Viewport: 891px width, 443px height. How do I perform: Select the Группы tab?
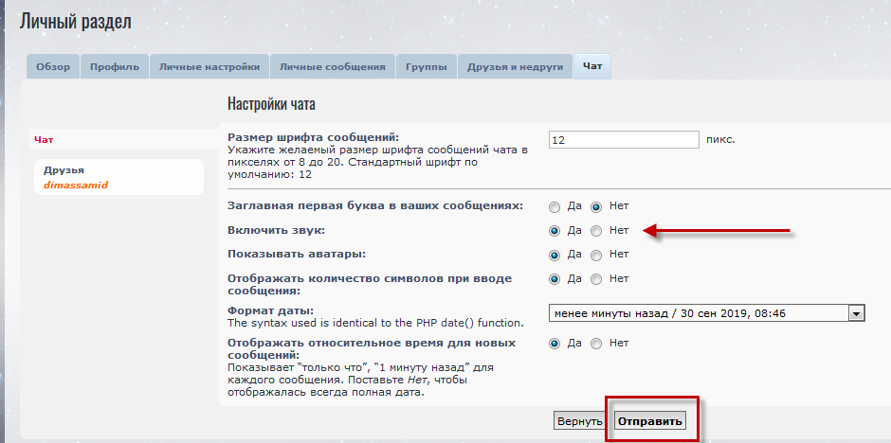(x=427, y=67)
